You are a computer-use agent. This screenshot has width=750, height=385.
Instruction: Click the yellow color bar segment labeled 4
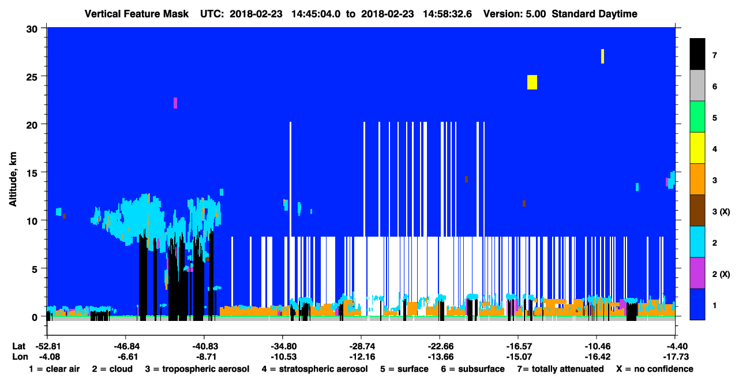pyautogui.click(x=697, y=148)
